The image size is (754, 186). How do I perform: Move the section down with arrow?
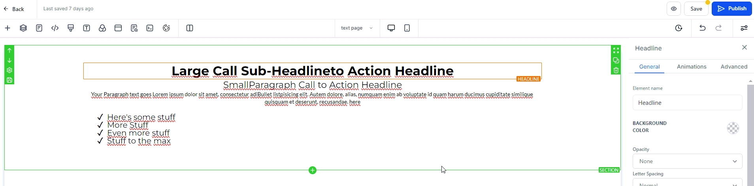tap(9, 60)
